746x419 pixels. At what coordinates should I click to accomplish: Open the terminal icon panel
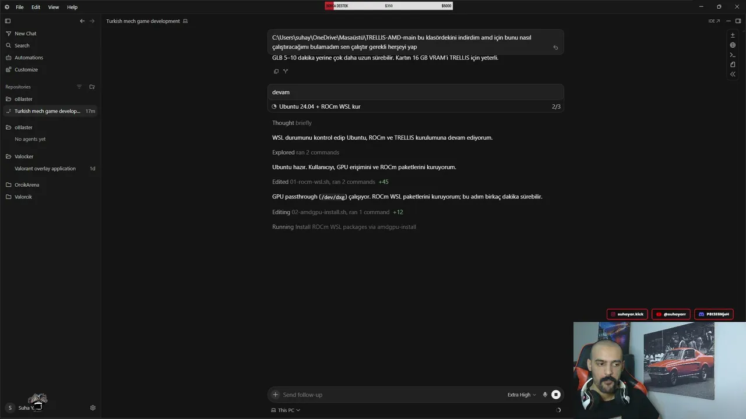pos(733,55)
